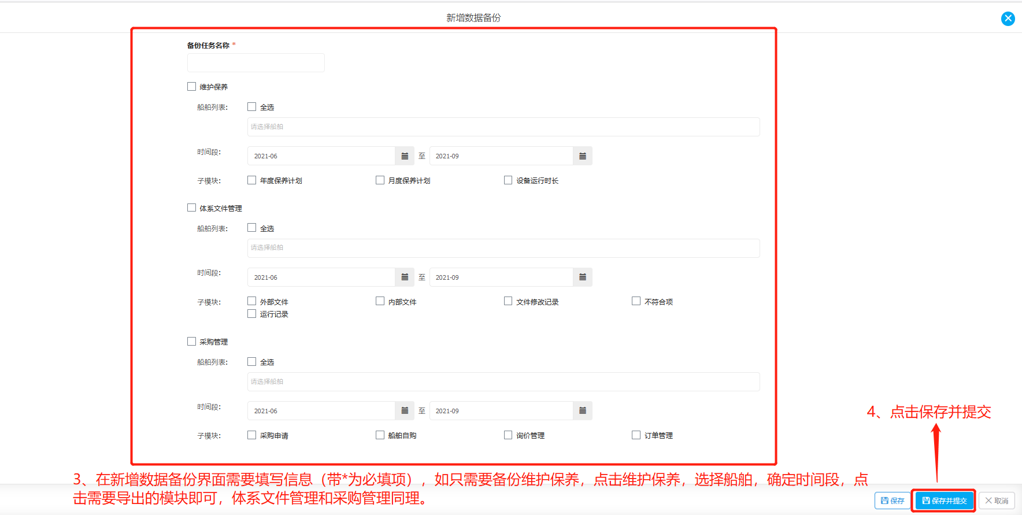
Task: Open start-date calendar icon in 采购管理 section
Action: pos(405,411)
